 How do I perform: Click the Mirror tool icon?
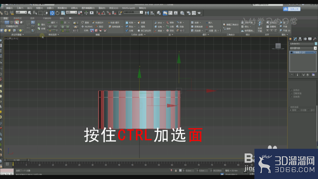click(x=147, y=13)
